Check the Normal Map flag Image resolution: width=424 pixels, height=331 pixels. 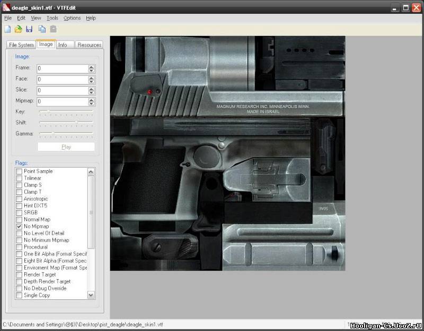pyautogui.click(x=19, y=219)
